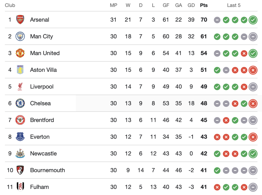The width and height of the screenshot is (262, 195).
Task: Click the Man United club crest
Action: [20, 53]
